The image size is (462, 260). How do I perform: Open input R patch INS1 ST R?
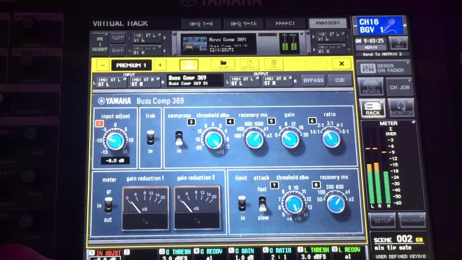click(145, 82)
